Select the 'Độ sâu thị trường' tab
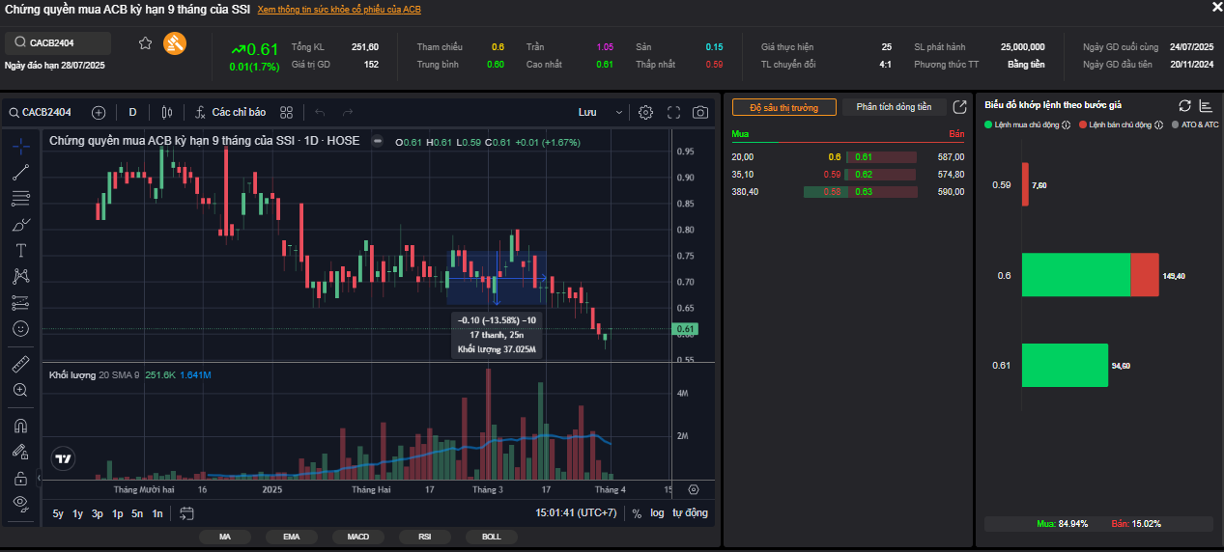 click(x=783, y=107)
